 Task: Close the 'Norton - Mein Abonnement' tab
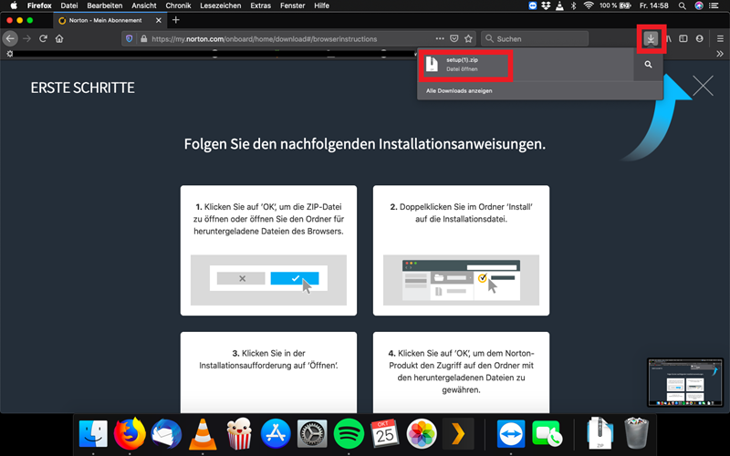coord(158,20)
